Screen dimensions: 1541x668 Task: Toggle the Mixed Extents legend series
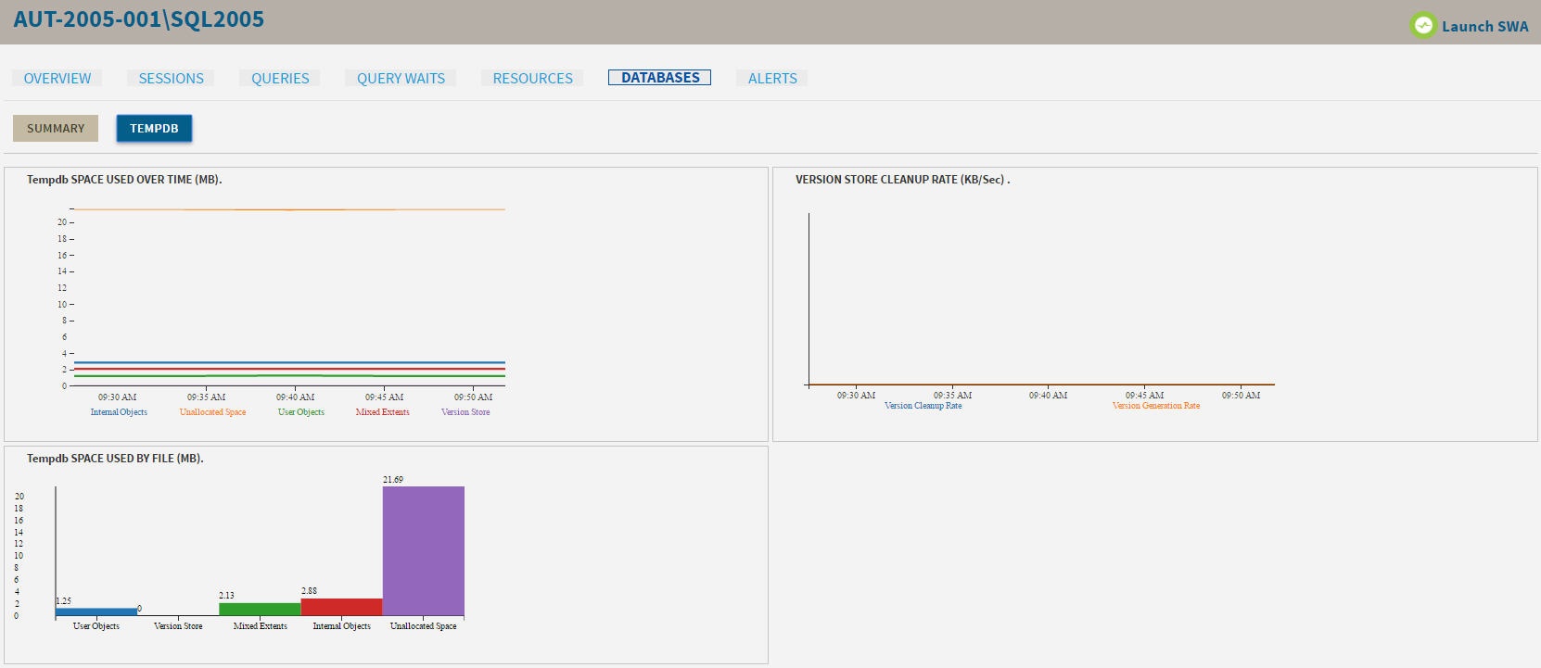pyautogui.click(x=382, y=412)
